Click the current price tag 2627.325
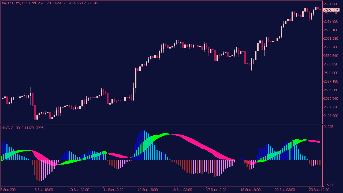The height and width of the screenshot is (193, 343). pos(331,10)
